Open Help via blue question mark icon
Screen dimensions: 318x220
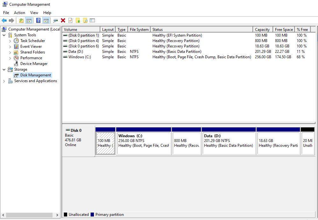pos(38,21)
